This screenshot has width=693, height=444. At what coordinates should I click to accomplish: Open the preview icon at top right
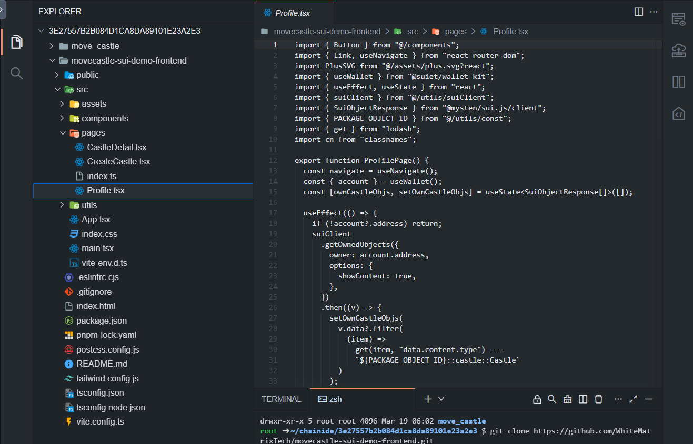click(x=679, y=19)
